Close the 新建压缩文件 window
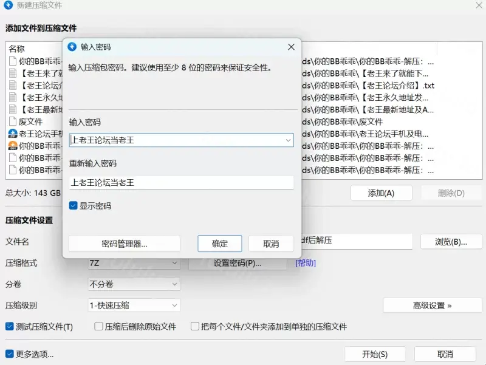 point(479,5)
